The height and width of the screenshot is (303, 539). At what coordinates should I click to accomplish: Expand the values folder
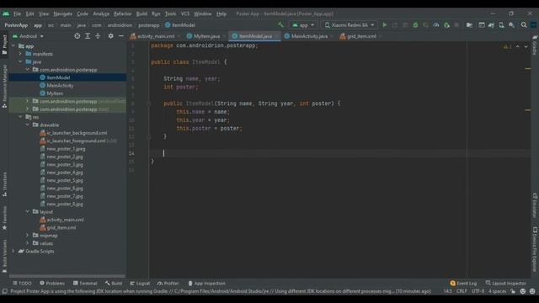[x=28, y=243]
